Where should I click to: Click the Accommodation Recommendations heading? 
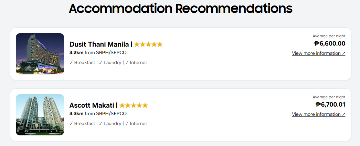(x=180, y=9)
